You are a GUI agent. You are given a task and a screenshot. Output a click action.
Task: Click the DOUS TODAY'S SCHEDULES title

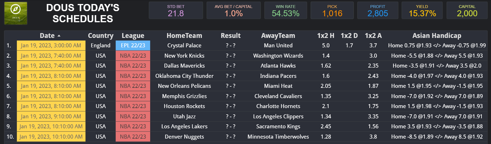83,13
